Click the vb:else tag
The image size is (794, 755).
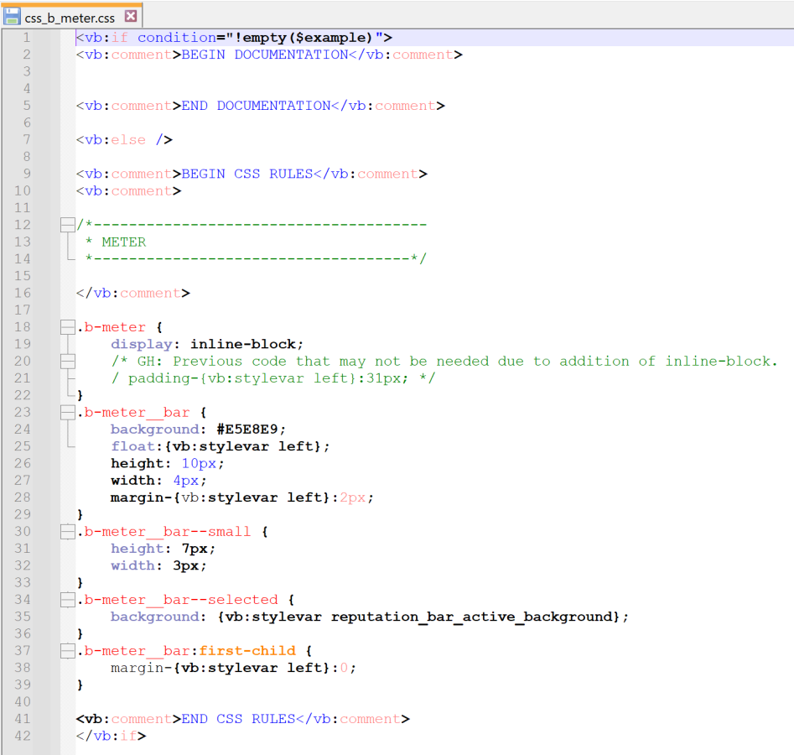[124, 140]
